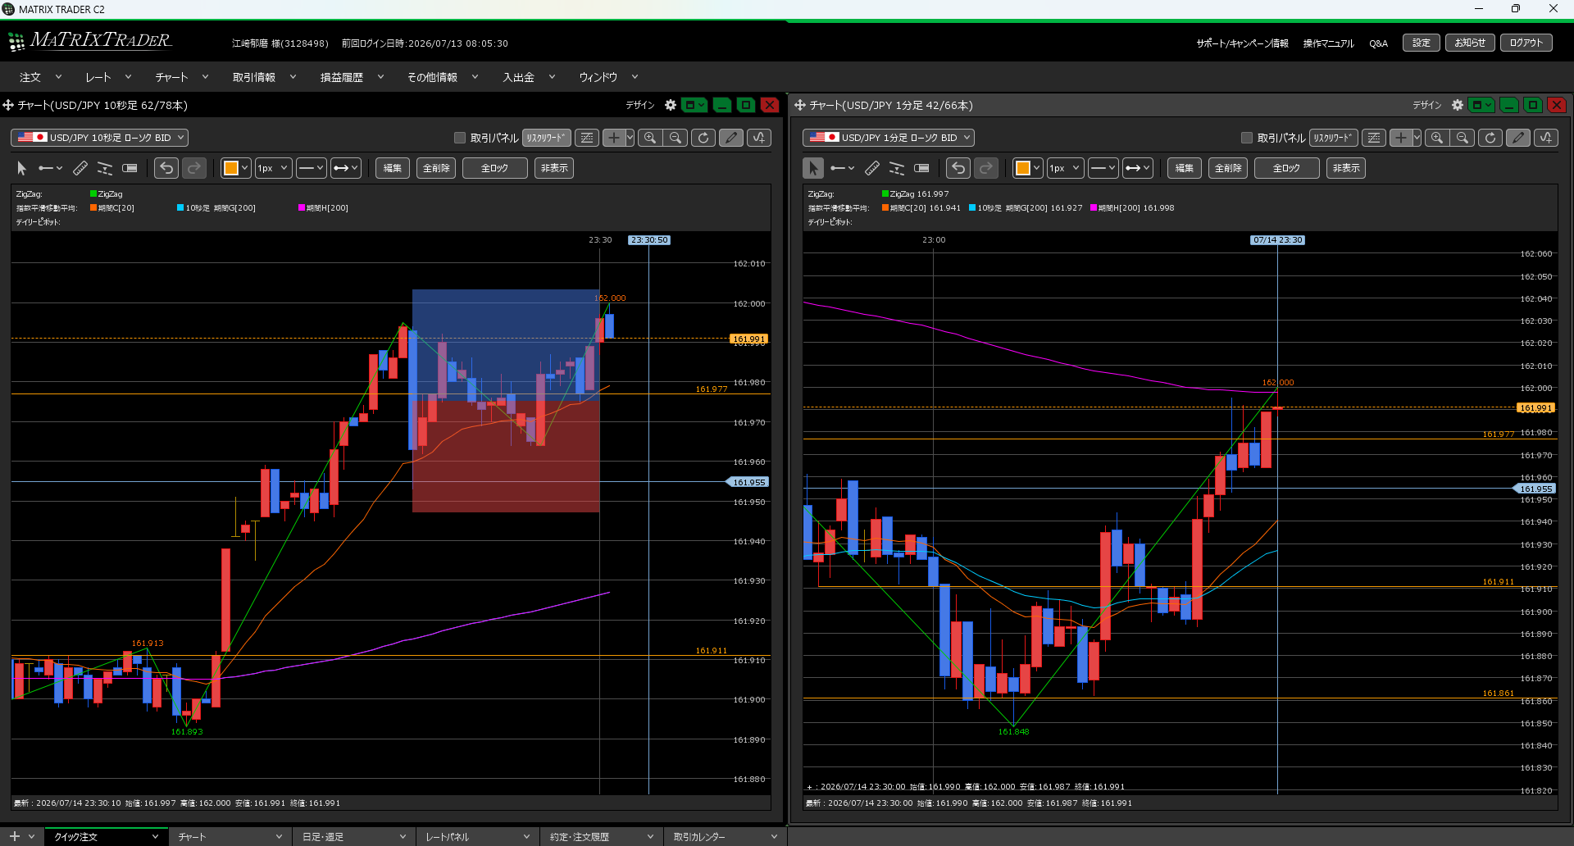
Task: Toggle リスクリワード in 10秒足 chart
Action: click(547, 138)
